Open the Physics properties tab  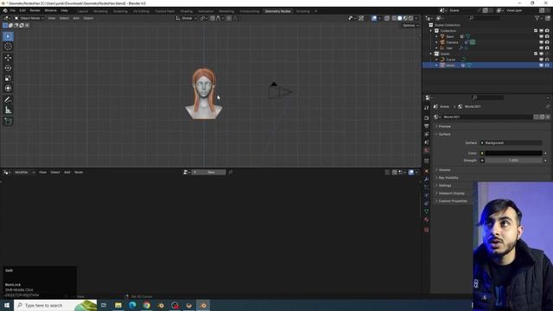click(x=426, y=195)
